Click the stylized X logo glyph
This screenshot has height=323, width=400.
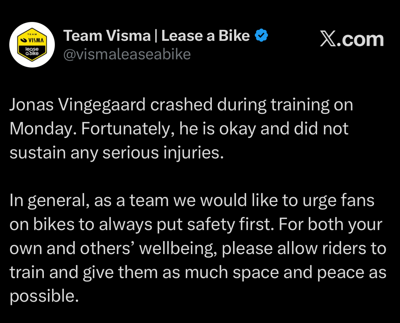pyautogui.click(x=328, y=40)
